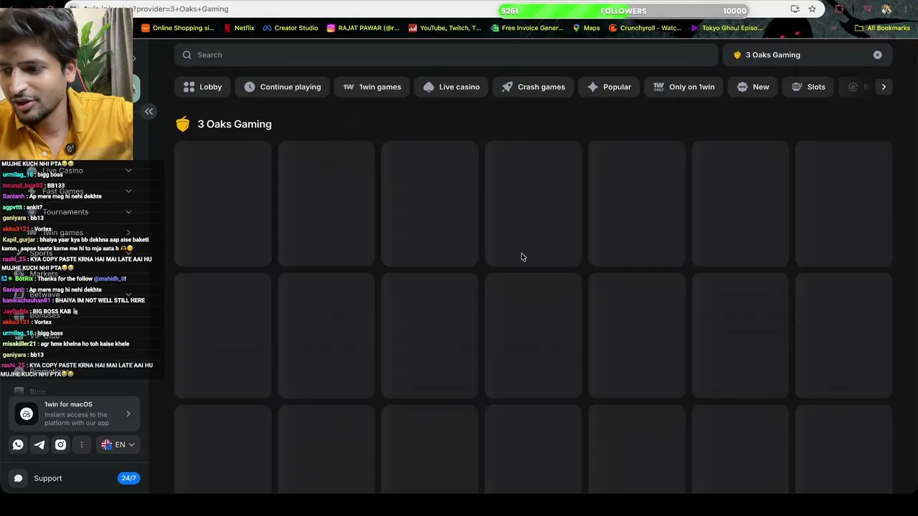Click the Tournaments sidebar label

(65, 212)
